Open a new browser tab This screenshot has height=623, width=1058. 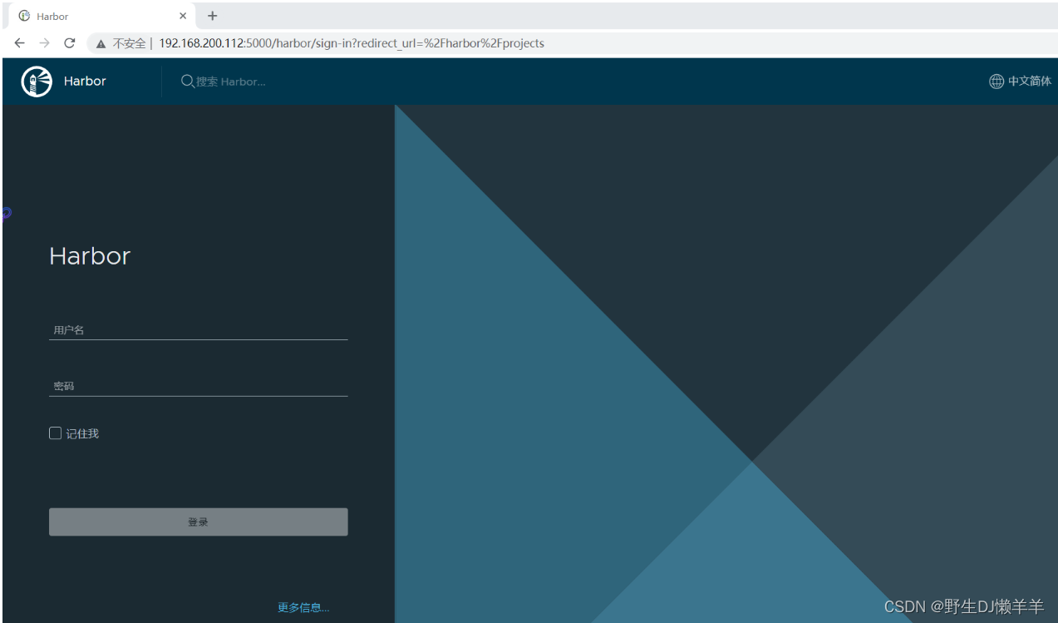coord(212,15)
